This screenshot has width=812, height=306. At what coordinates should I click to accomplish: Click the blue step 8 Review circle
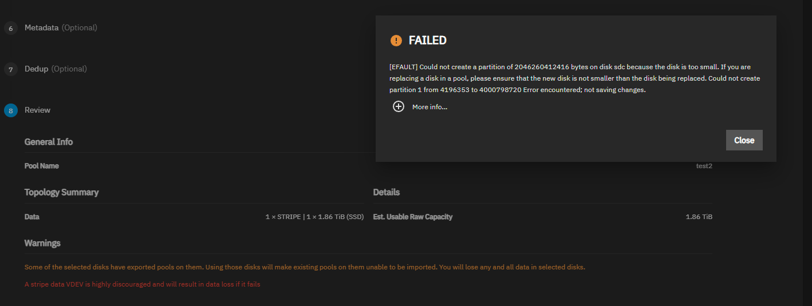click(x=11, y=110)
